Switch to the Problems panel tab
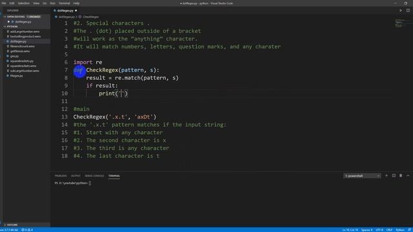Screen dimensions: 413x232 click(61, 176)
